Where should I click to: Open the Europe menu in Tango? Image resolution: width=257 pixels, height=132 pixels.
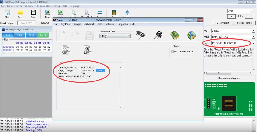point(77,24)
